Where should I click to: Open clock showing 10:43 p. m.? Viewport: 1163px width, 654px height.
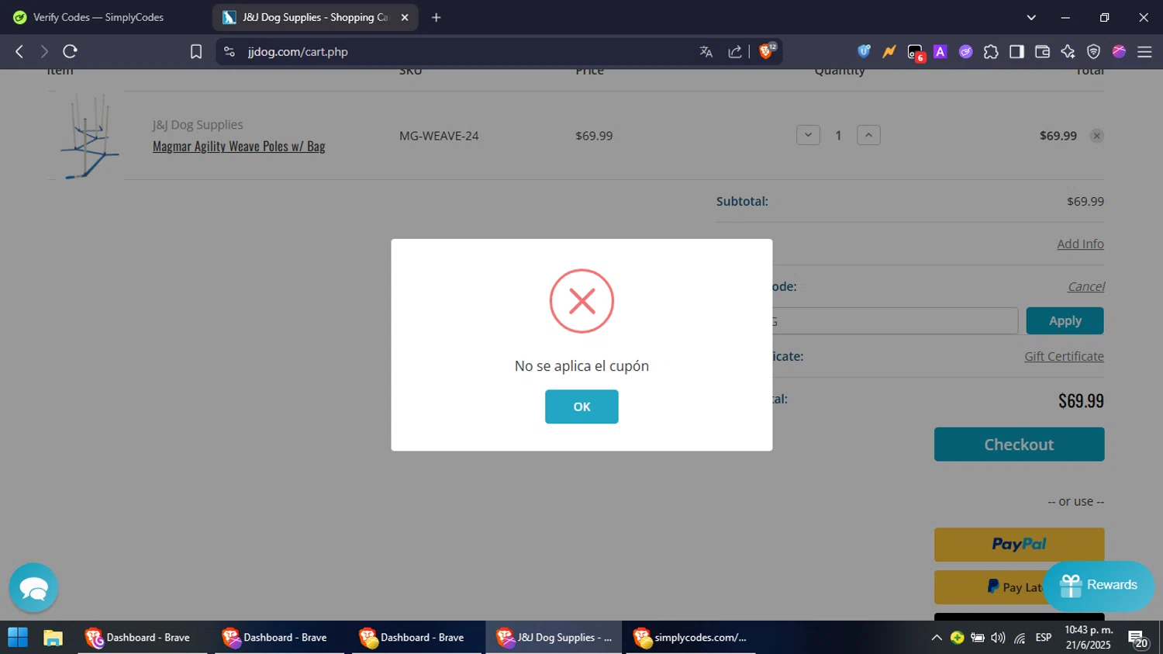pos(1089,638)
